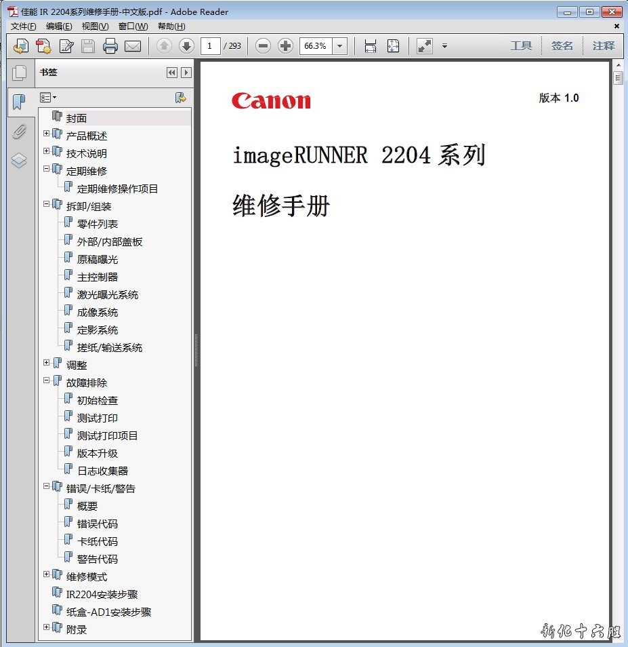This screenshot has width=628, height=647.
Task: Click the Print file icon
Action: 110,46
